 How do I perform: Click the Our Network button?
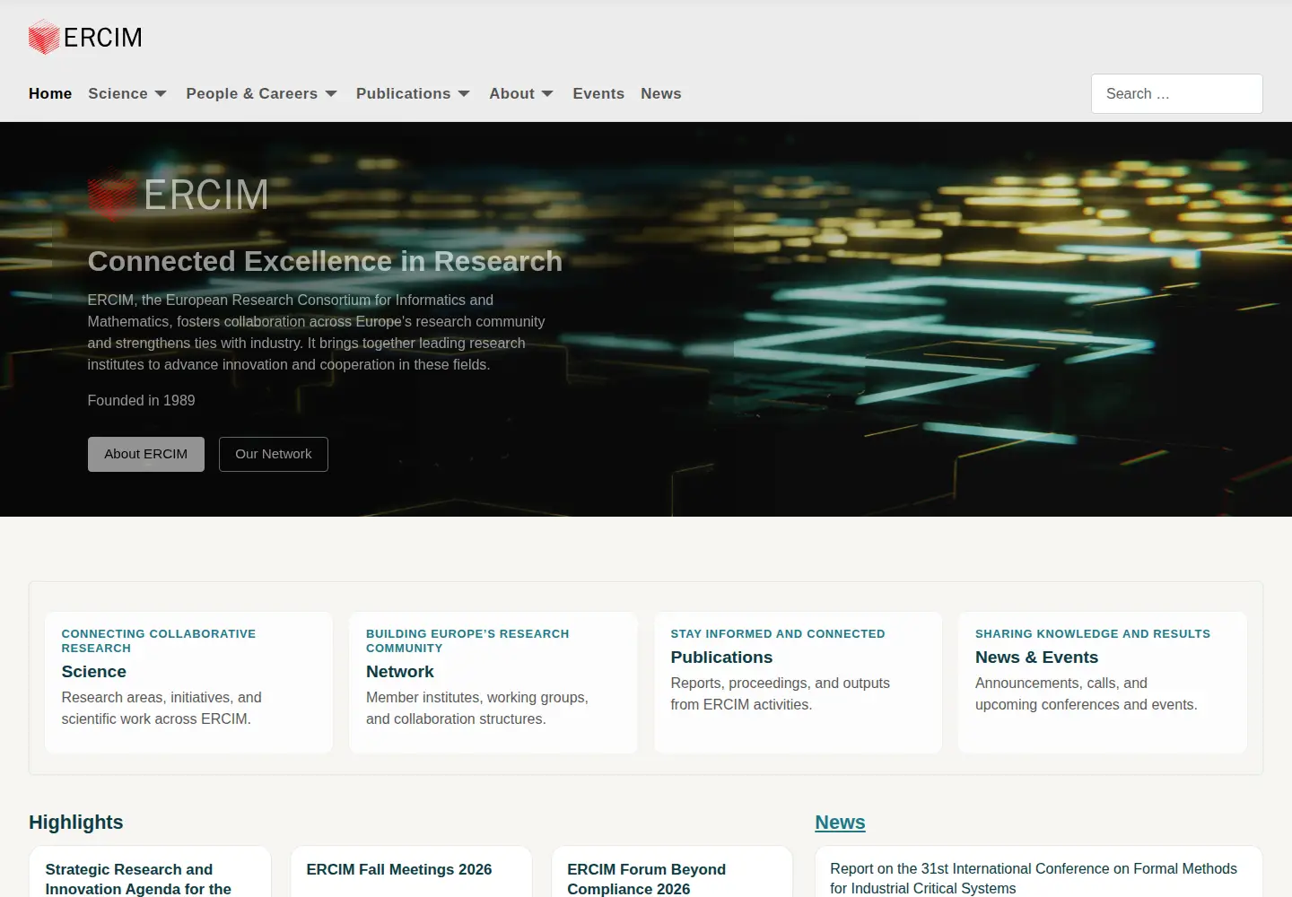274,454
